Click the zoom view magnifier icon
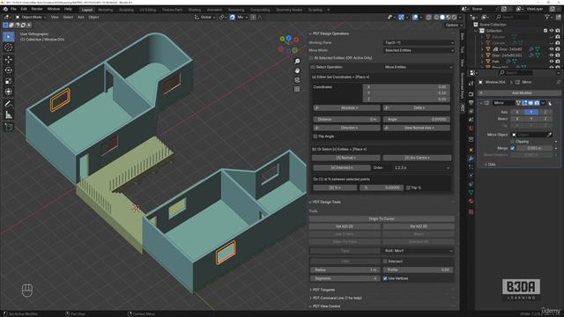 tap(297, 62)
